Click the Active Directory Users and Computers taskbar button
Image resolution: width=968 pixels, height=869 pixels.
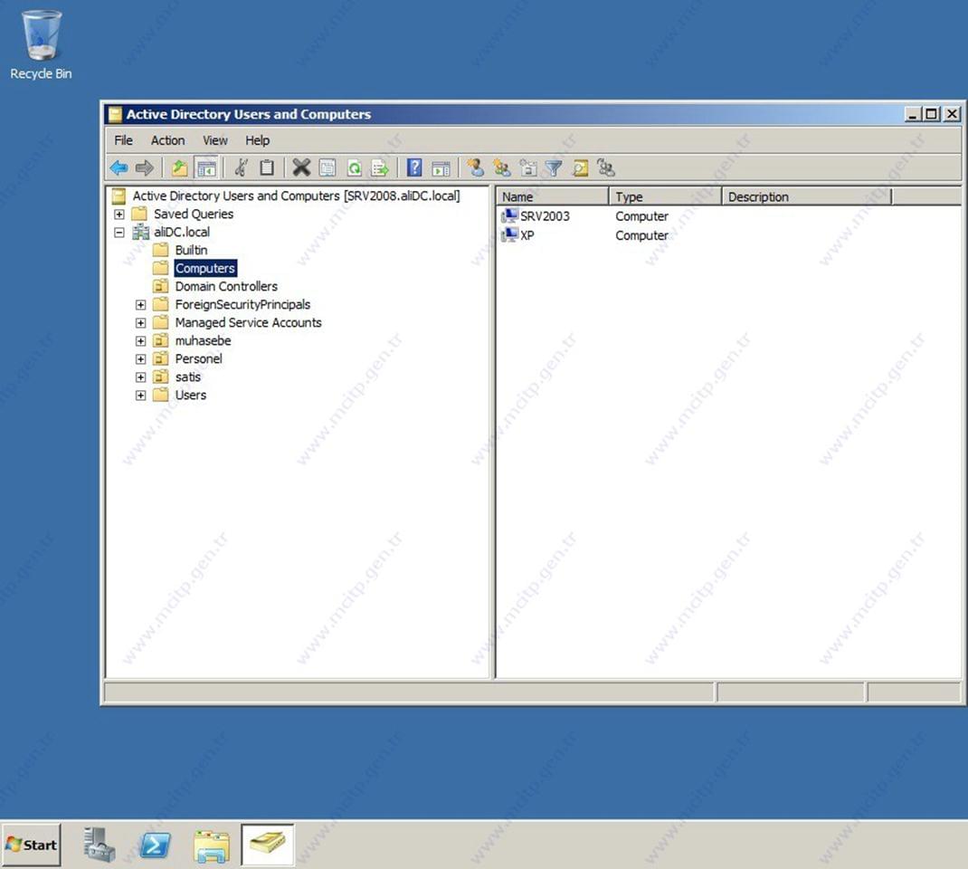coord(267,845)
